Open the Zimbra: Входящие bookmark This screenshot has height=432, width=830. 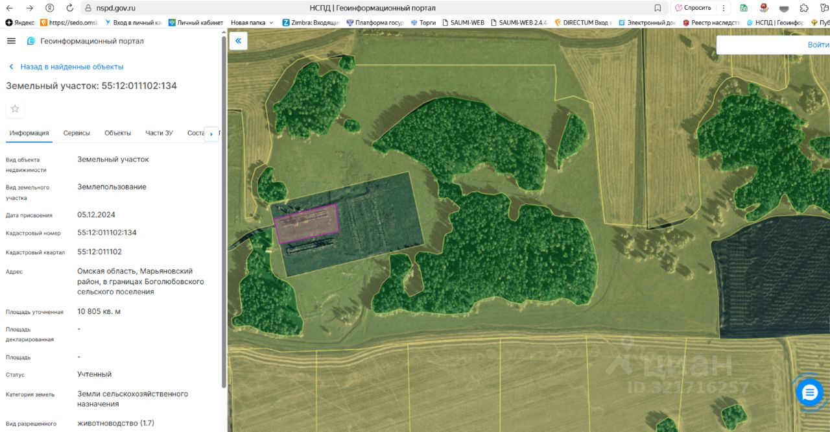312,22
